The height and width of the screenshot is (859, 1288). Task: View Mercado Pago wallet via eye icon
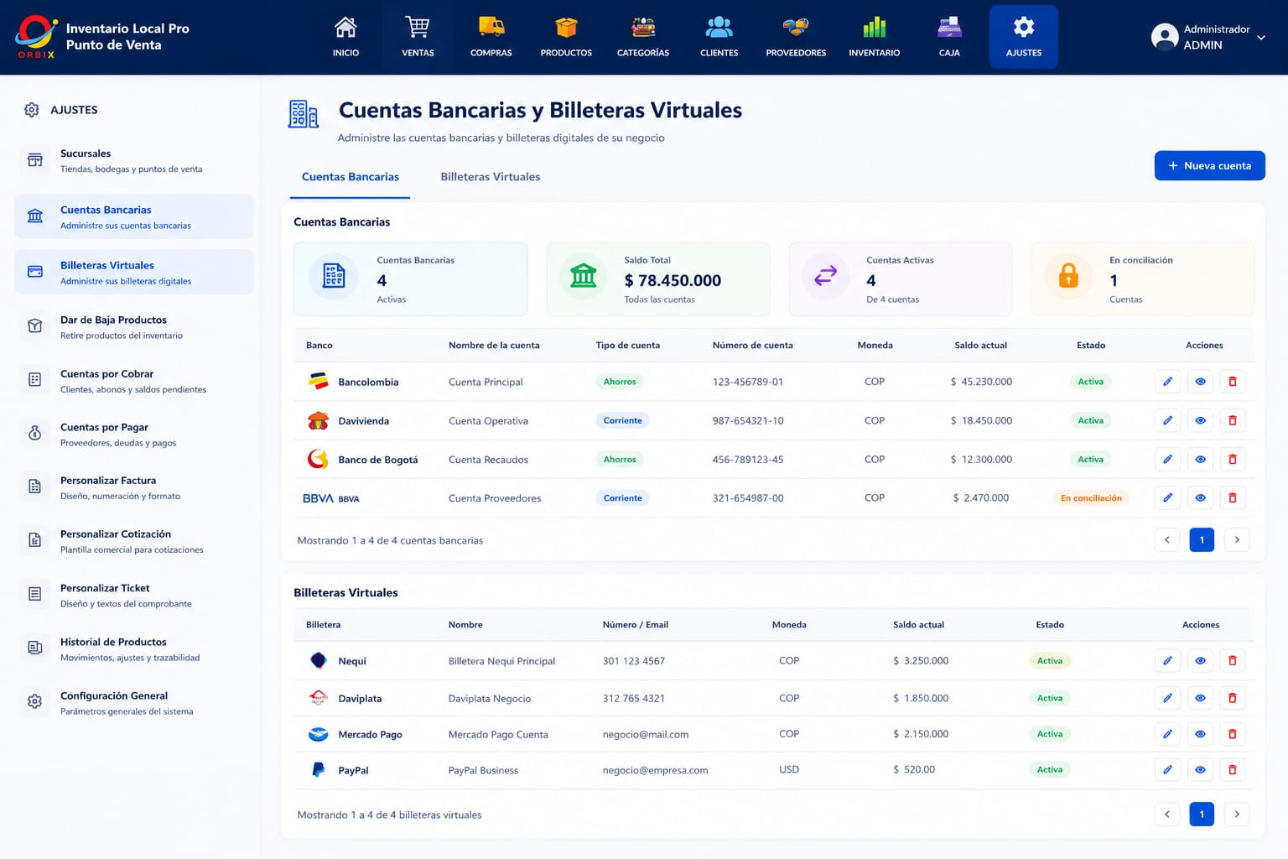coord(1200,734)
